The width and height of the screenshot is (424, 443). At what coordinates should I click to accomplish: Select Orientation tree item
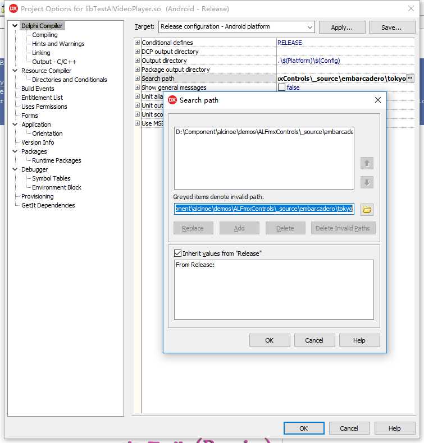coord(47,133)
